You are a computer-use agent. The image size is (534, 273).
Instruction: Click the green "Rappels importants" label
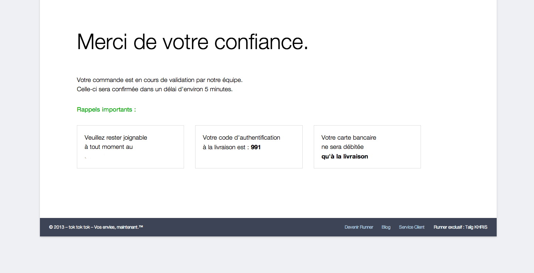pos(106,110)
